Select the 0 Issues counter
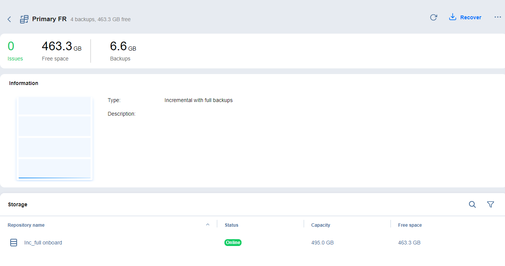This screenshot has height=266, width=505. [15, 51]
